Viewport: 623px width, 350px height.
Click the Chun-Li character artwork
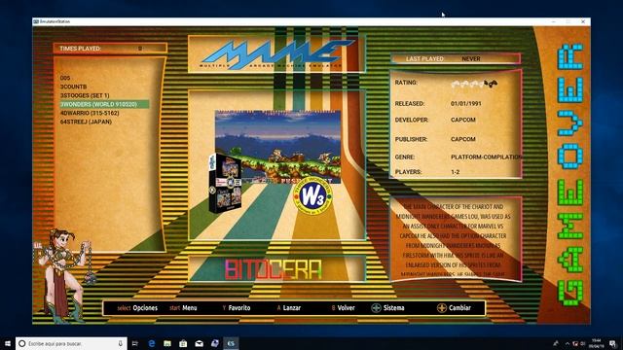point(66,276)
